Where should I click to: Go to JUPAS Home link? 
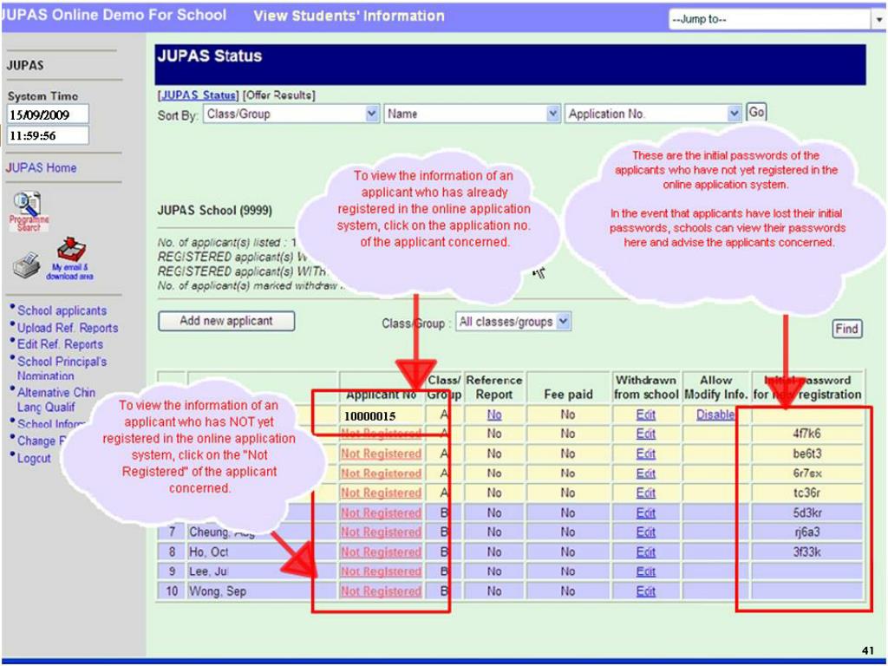(42, 167)
